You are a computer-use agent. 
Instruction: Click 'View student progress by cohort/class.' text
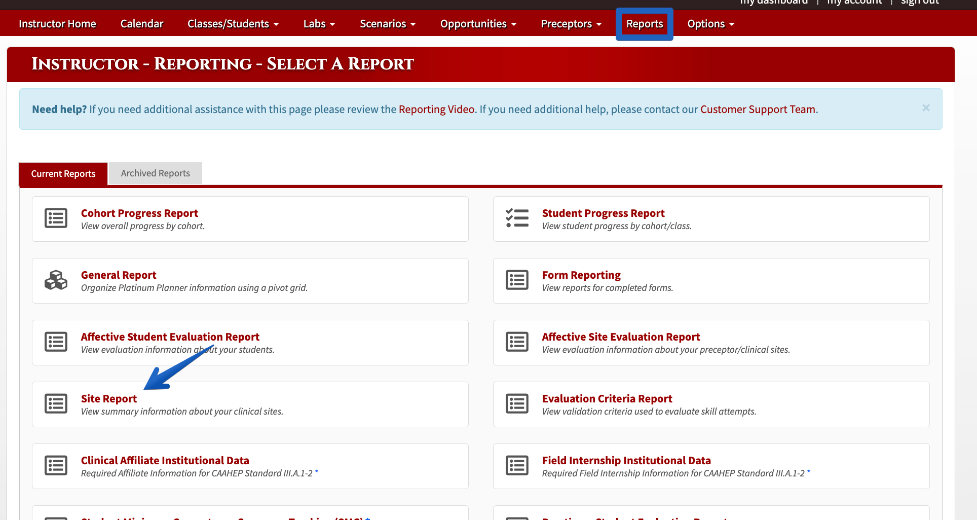617,226
